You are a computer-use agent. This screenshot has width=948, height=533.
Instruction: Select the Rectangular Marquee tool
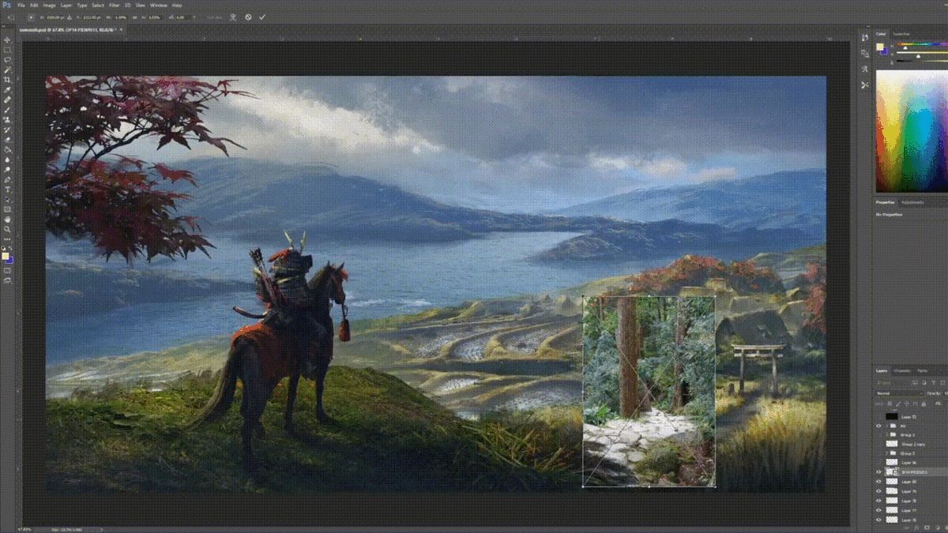coord(8,49)
